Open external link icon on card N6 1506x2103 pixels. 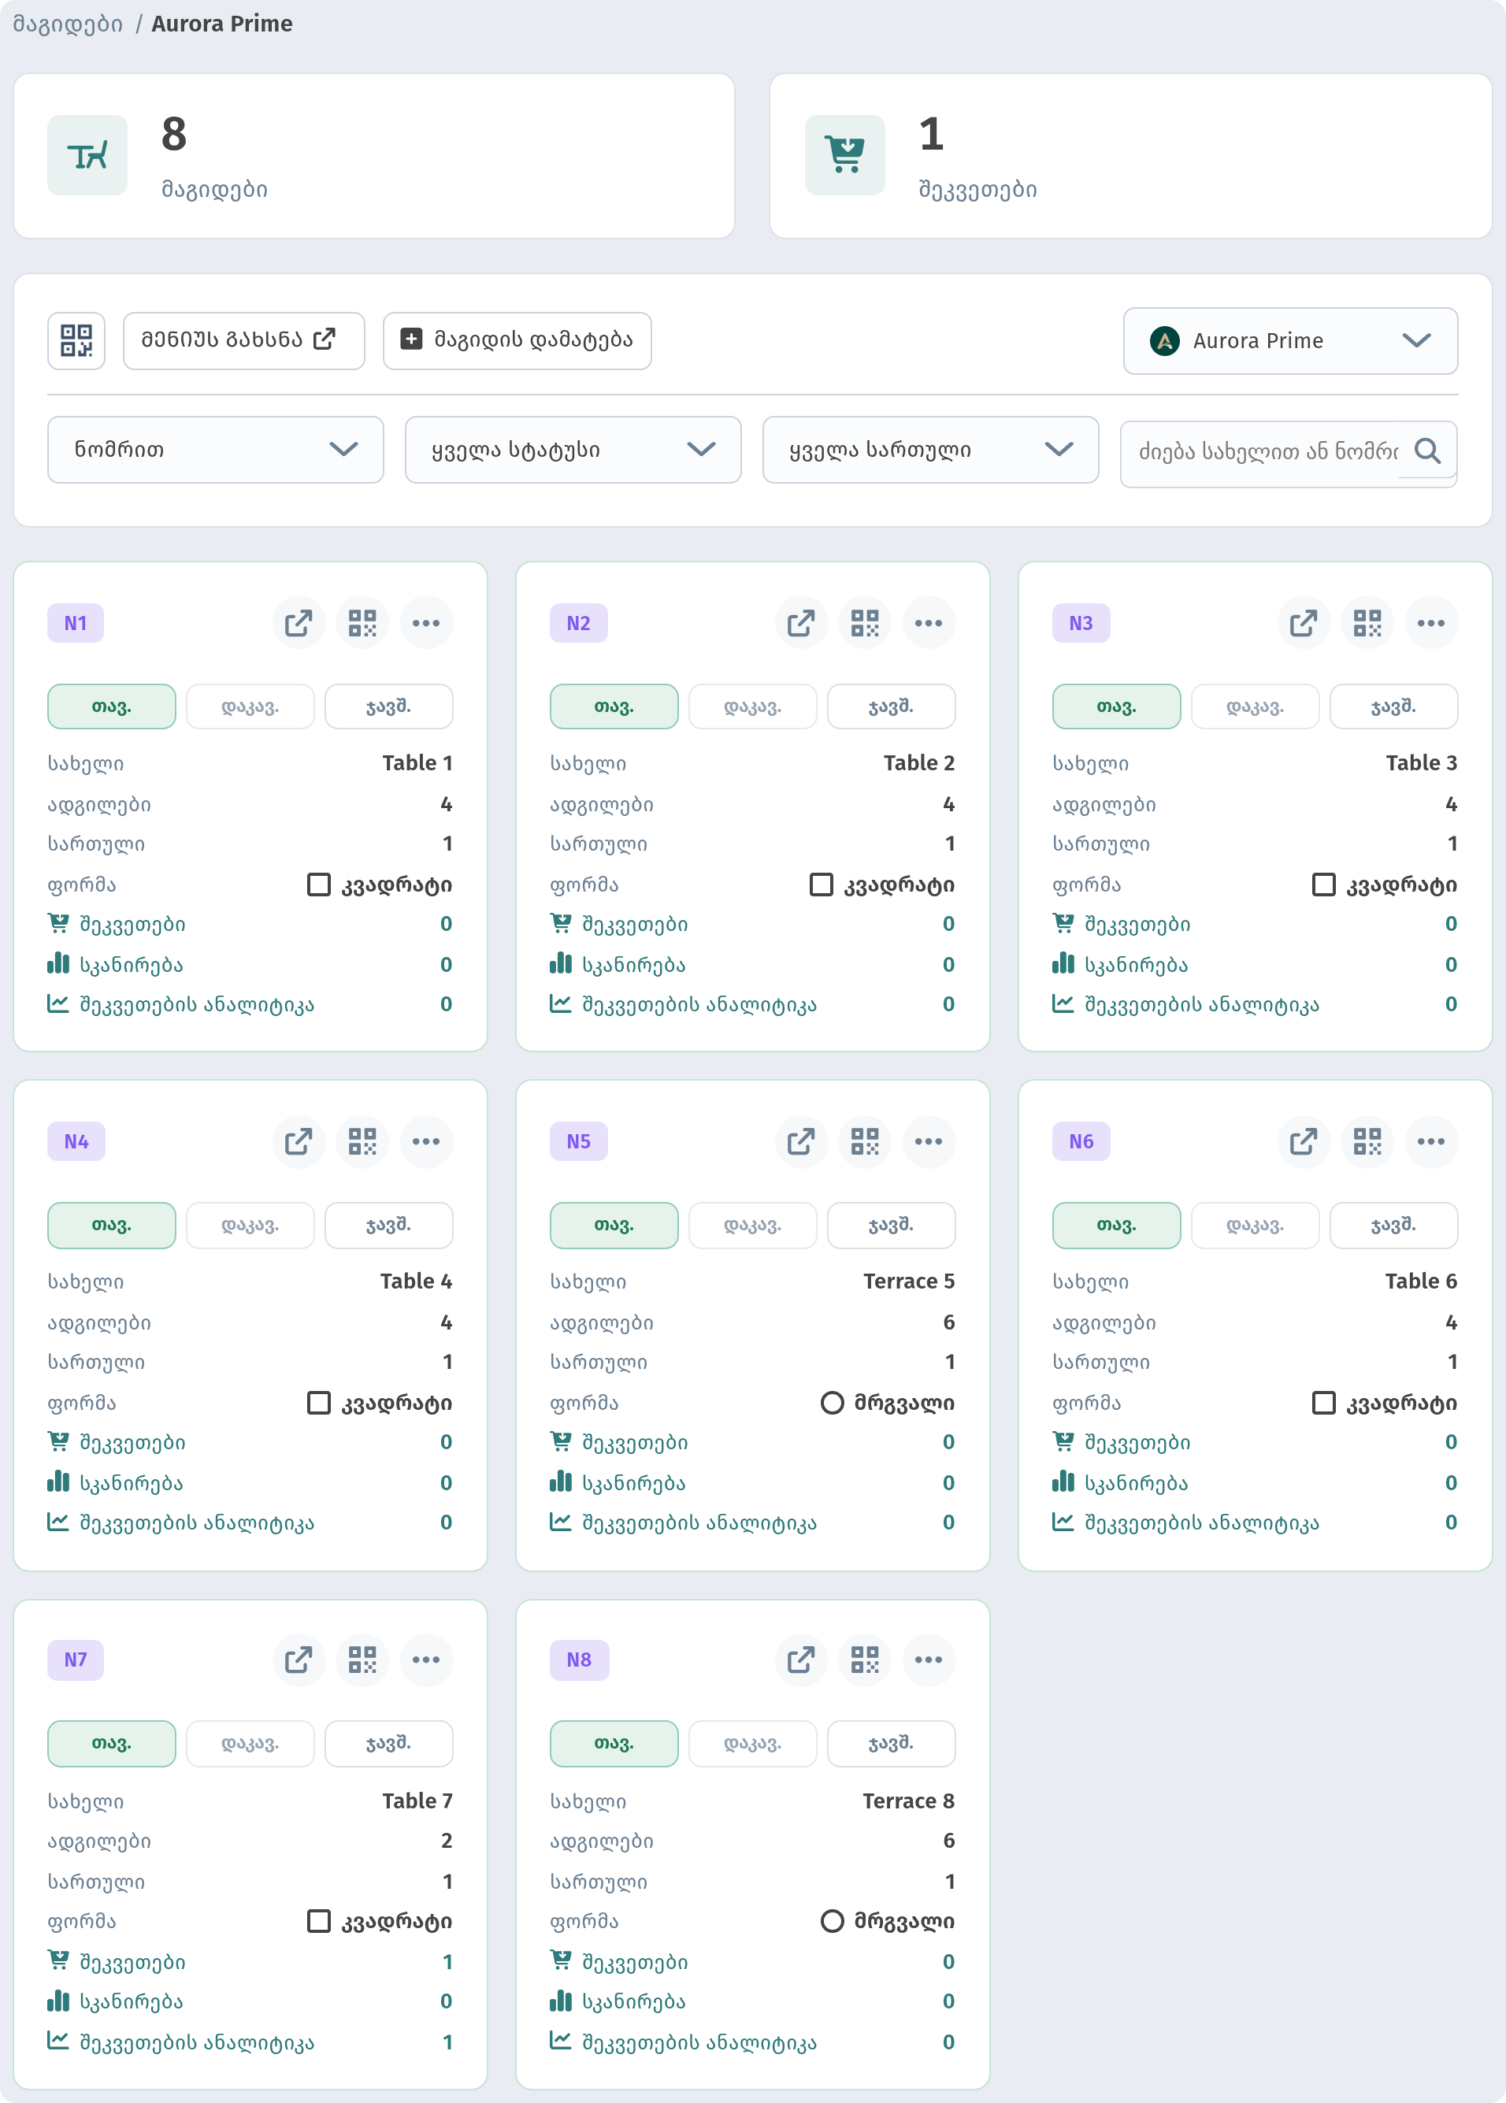(1304, 1141)
